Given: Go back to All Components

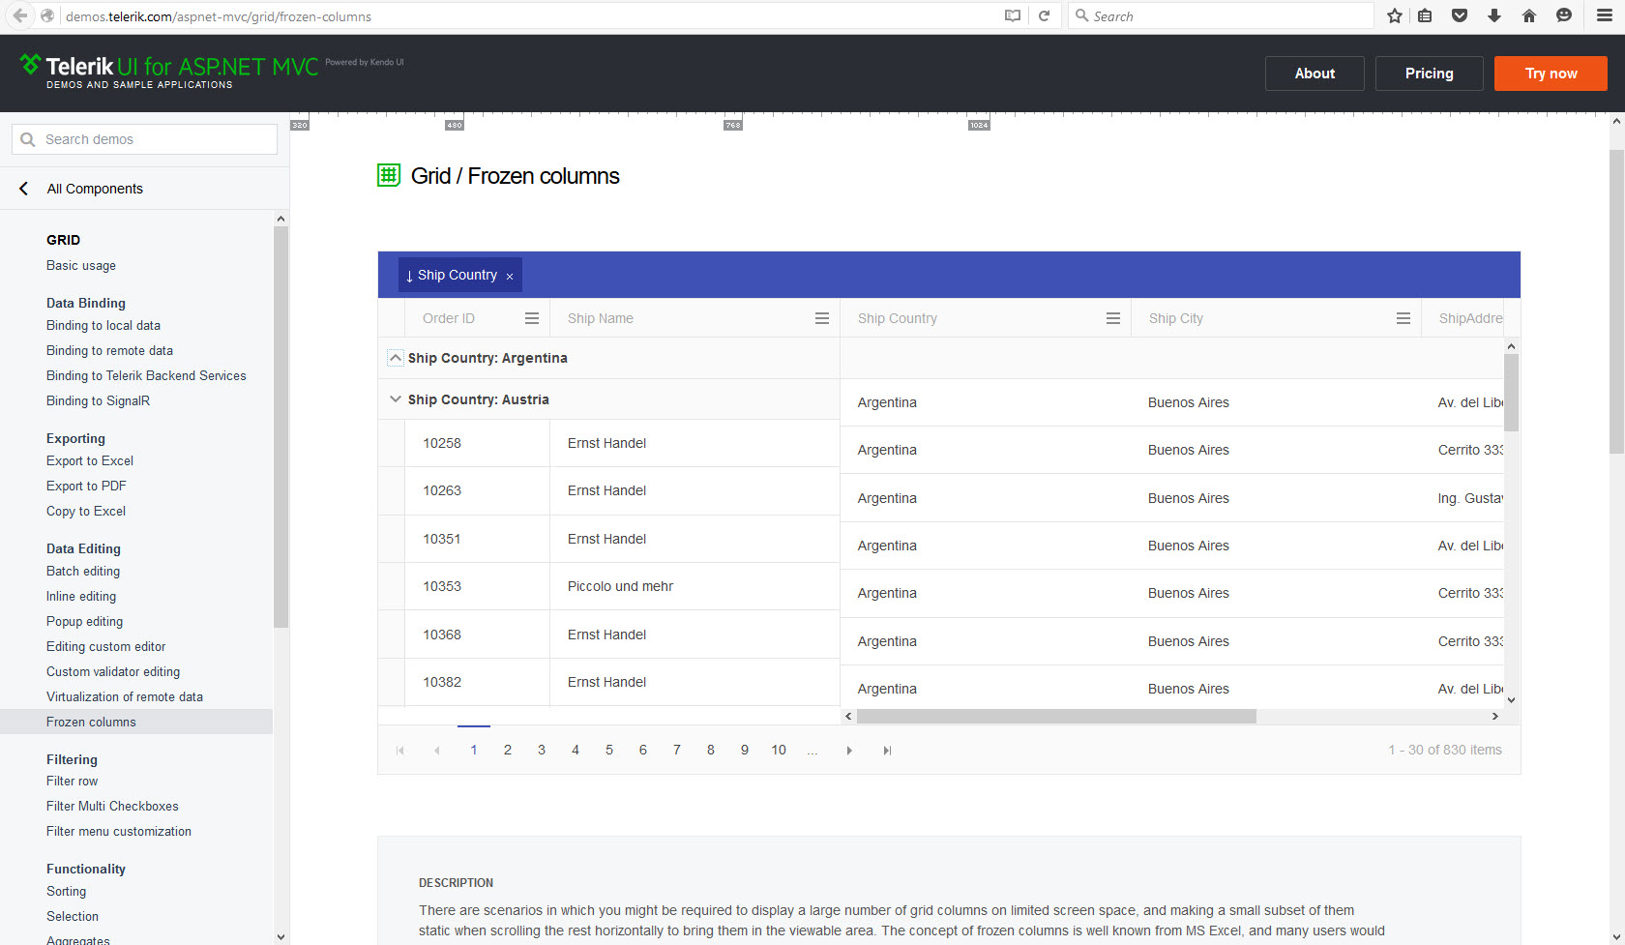Looking at the screenshot, I should [x=95, y=189].
